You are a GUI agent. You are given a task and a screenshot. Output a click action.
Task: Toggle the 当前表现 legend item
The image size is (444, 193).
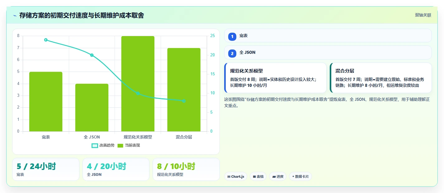(x=129, y=145)
